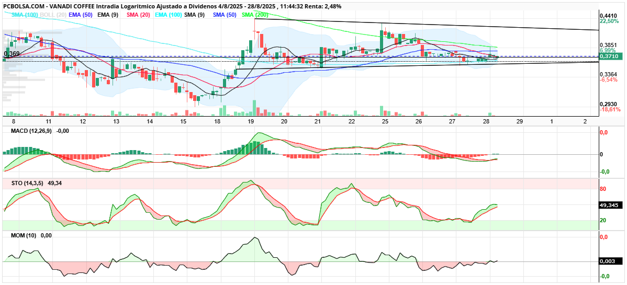This screenshot has height=285, width=627.
Task: Click the green -0,0 MACD axis bottom value
Action: [x=604, y=172]
